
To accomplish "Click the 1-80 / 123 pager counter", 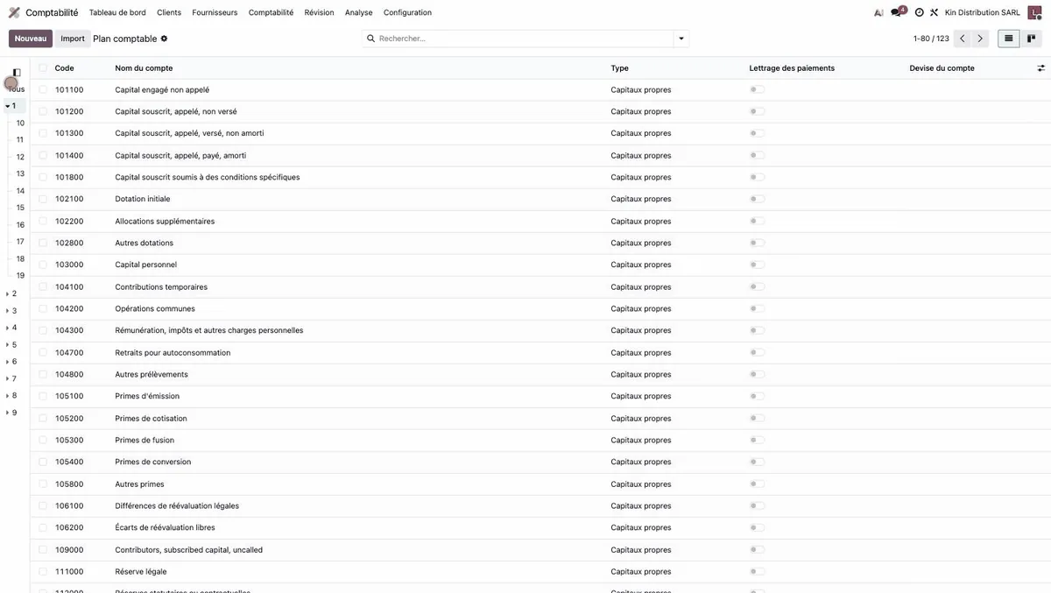I will (931, 39).
